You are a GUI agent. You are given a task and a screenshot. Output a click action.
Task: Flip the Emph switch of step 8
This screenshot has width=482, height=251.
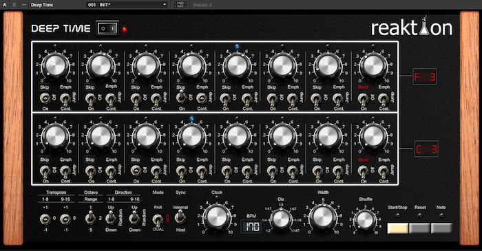384,100
